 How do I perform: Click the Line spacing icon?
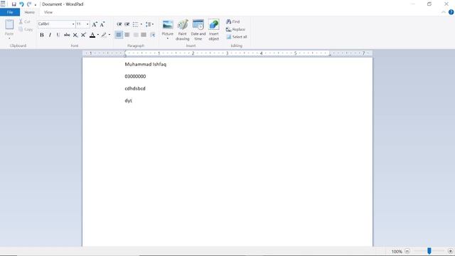coord(149,24)
